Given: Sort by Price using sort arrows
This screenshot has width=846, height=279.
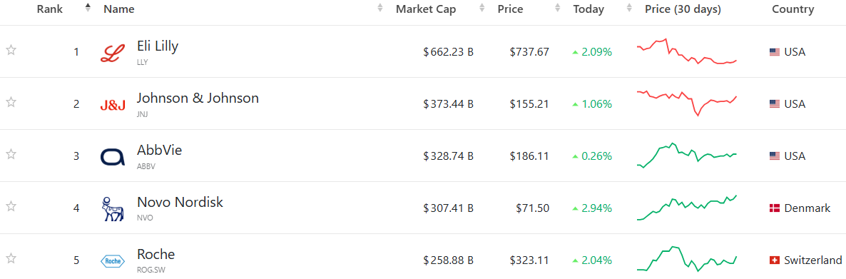Looking at the screenshot, I should (x=557, y=9).
